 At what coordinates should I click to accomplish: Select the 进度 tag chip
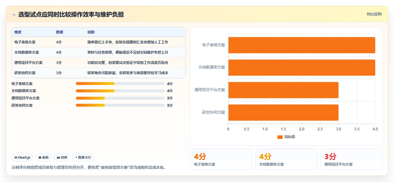62,157
